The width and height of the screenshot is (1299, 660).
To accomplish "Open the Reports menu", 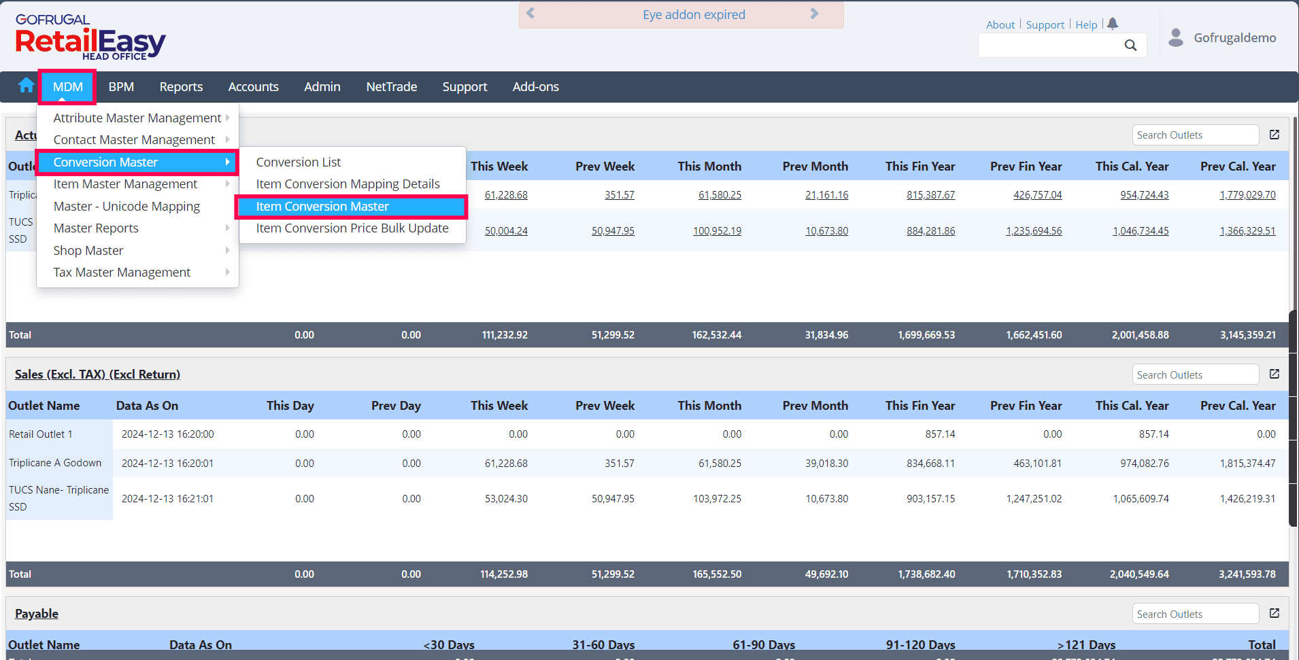I will 181,87.
